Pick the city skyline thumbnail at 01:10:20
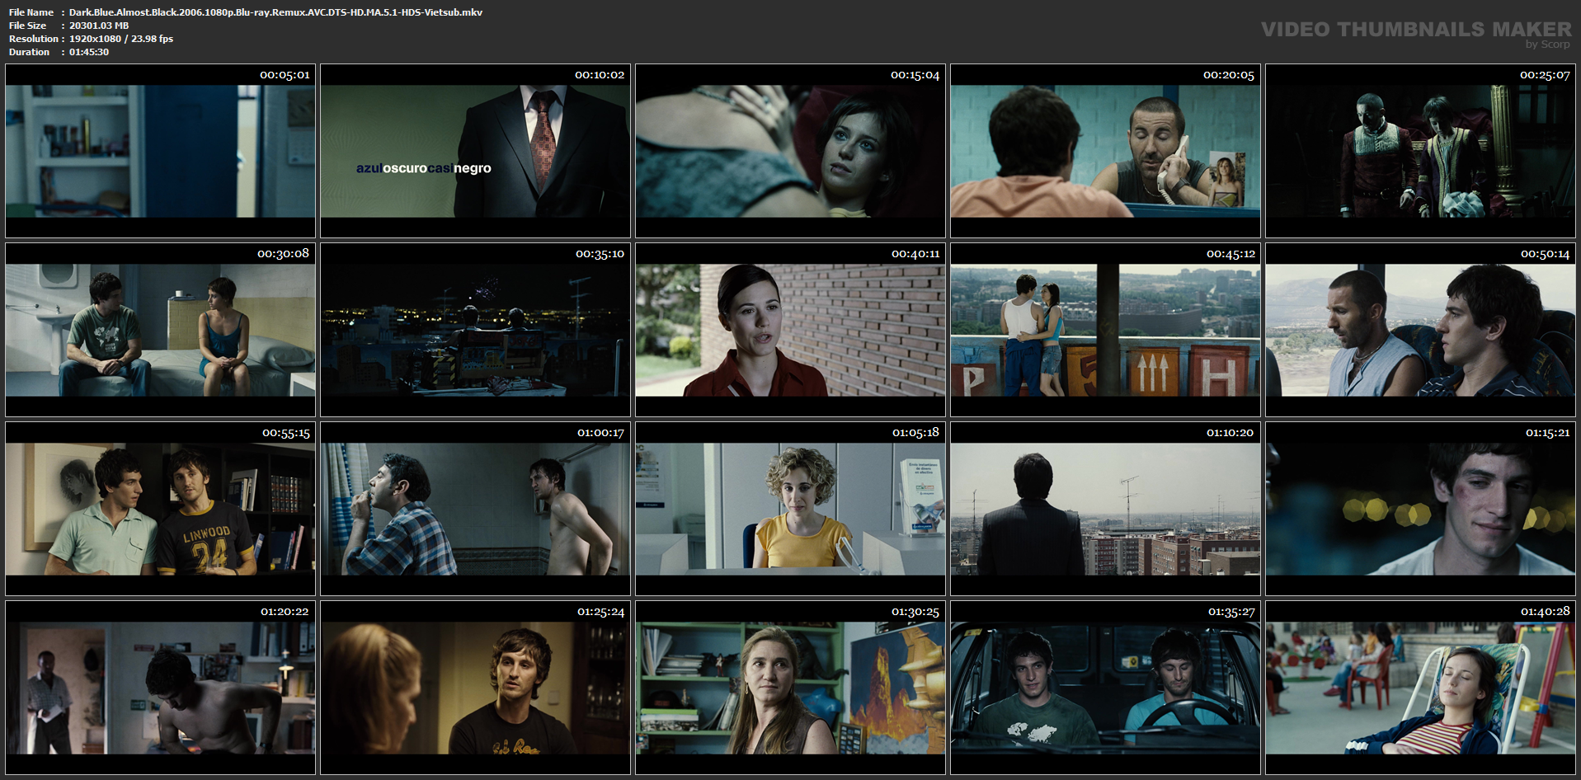This screenshot has height=780, width=1581. click(1105, 509)
